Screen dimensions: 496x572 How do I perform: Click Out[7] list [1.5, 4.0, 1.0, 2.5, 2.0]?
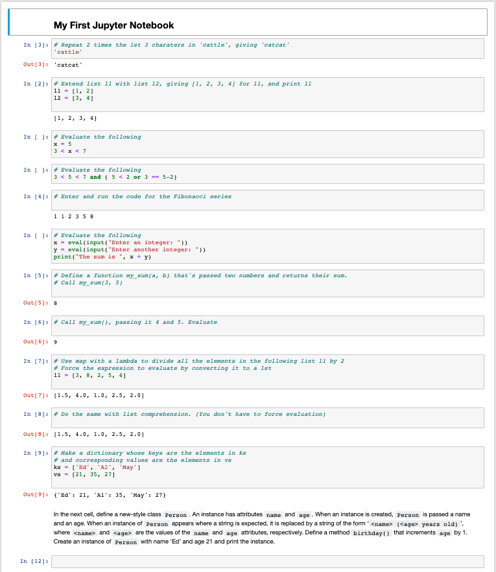tap(99, 395)
